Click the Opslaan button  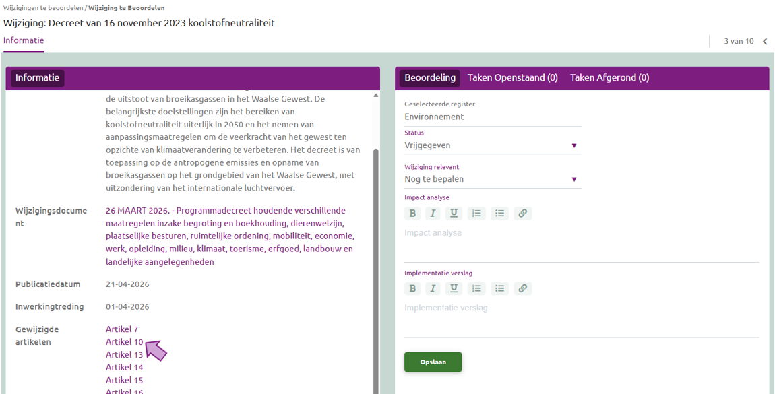433,362
